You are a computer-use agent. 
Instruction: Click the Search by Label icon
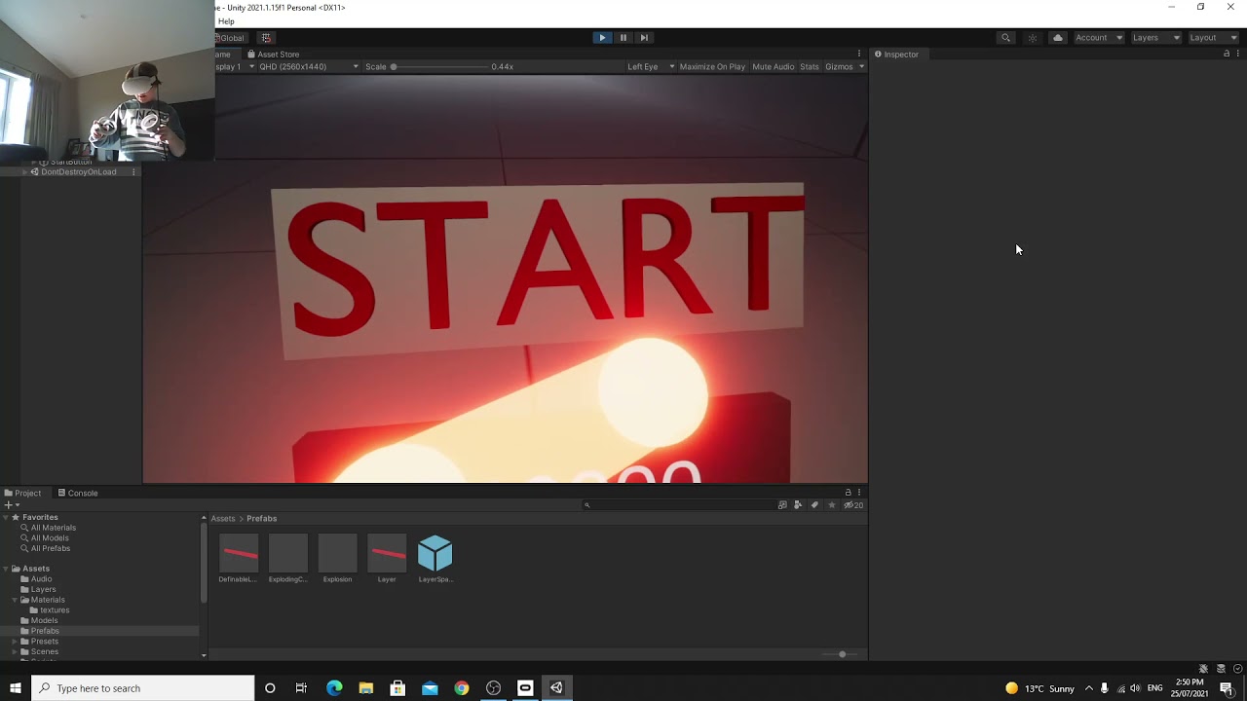click(x=798, y=505)
